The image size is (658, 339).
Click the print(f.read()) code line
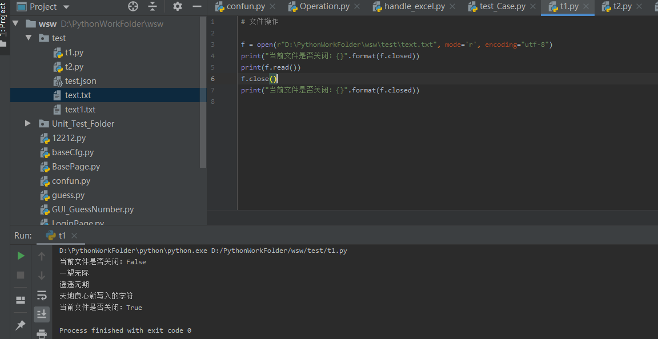(x=271, y=67)
